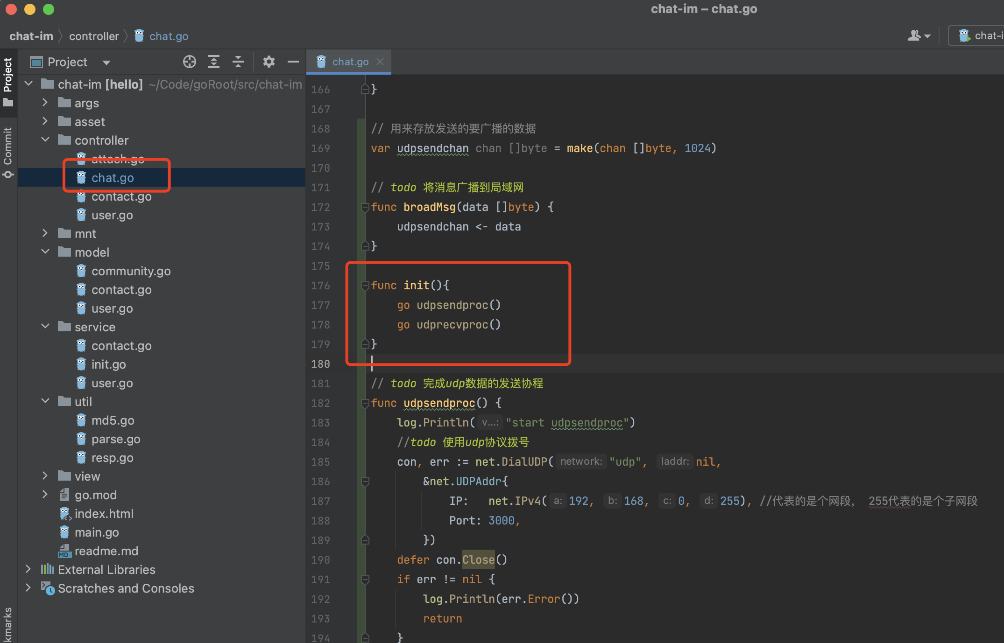
Task: Open readme.md in project tree
Action: tap(106, 551)
